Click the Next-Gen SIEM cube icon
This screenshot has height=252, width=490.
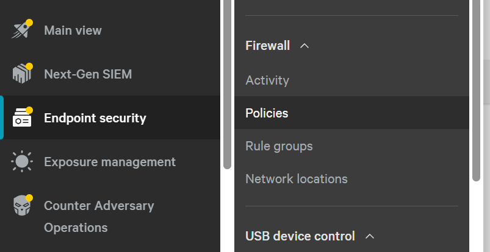22,74
